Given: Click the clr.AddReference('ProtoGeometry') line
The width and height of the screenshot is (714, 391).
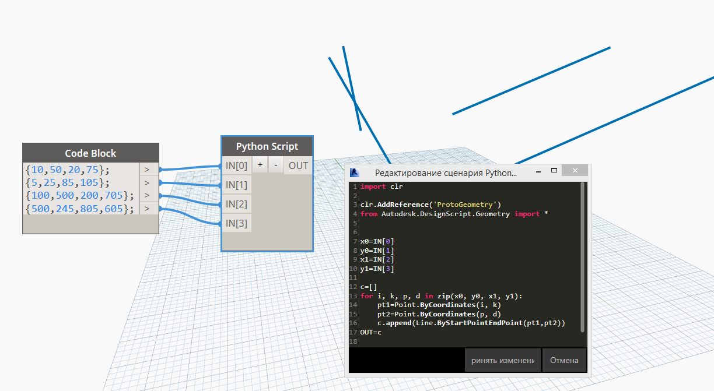Looking at the screenshot, I should click(x=430, y=205).
